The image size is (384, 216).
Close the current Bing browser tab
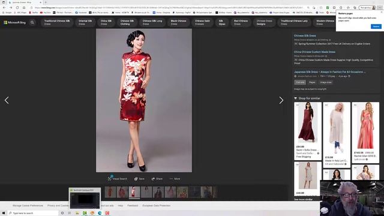click(40, 2)
